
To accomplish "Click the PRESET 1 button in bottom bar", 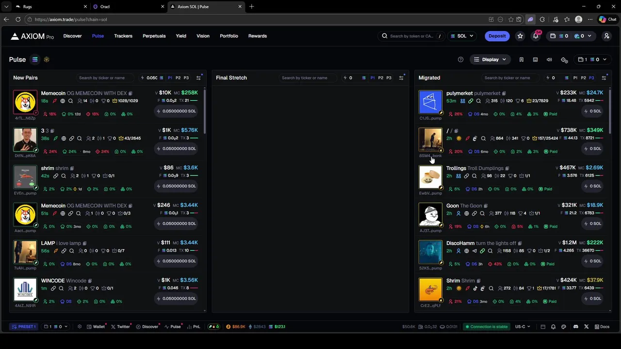I will (24, 327).
